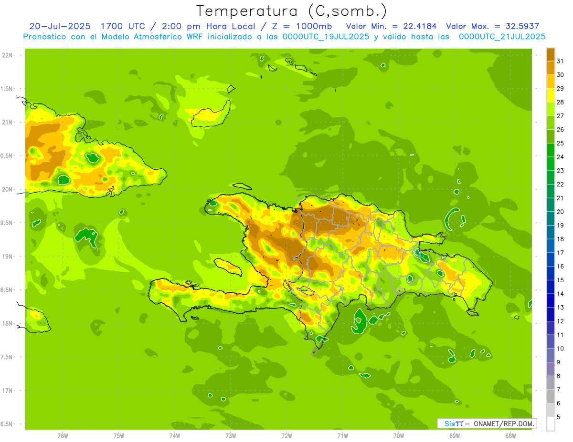
Task: Click the "25" colorbar label
Action: point(561,143)
